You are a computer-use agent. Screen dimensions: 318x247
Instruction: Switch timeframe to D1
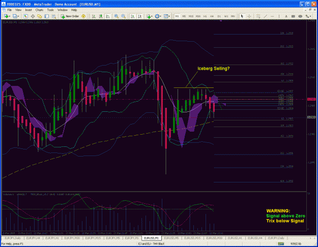(x=219, y=16)
